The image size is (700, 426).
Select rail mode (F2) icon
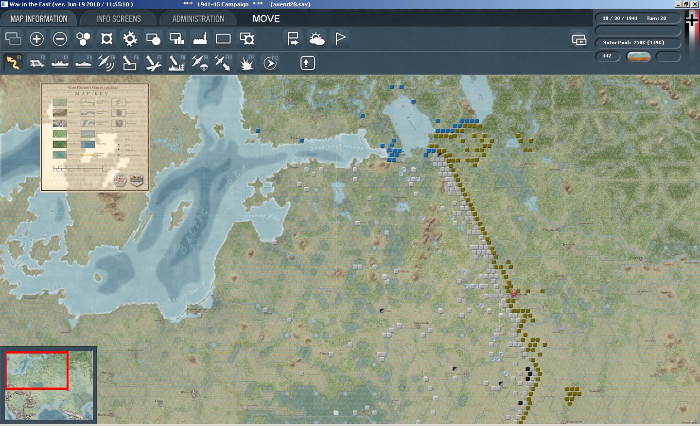click(x=37, y=63)
